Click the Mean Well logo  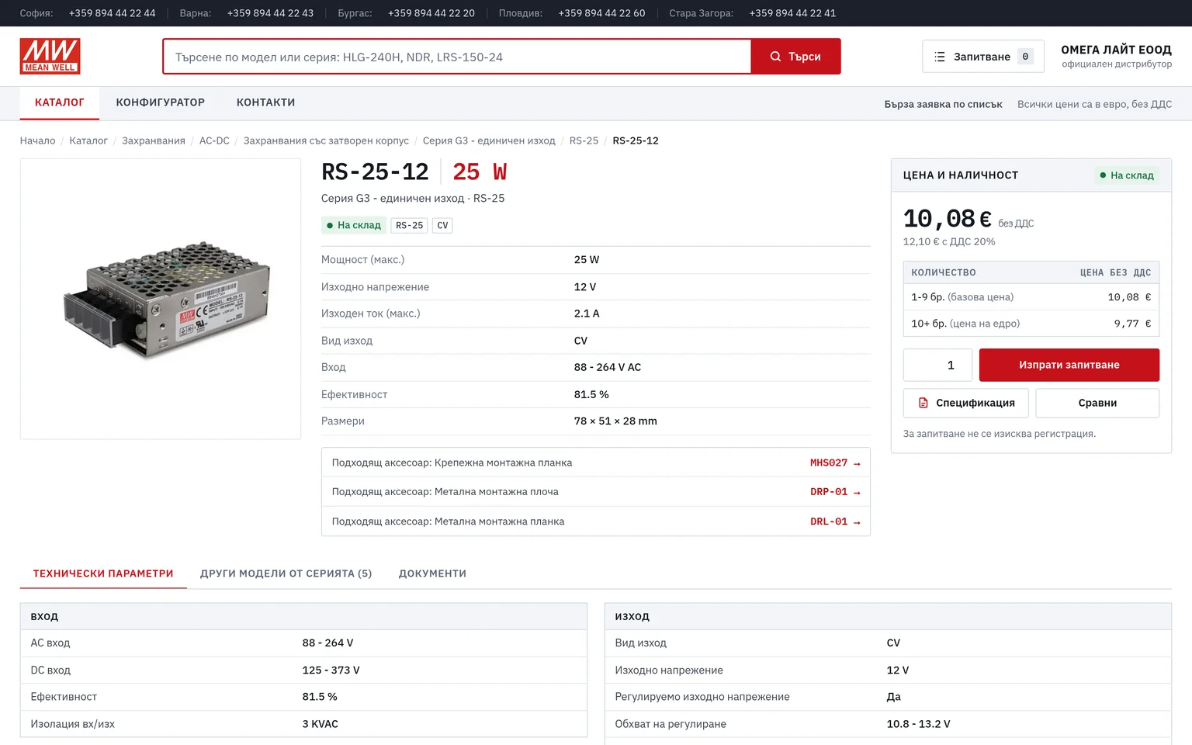tap(50, 56)
